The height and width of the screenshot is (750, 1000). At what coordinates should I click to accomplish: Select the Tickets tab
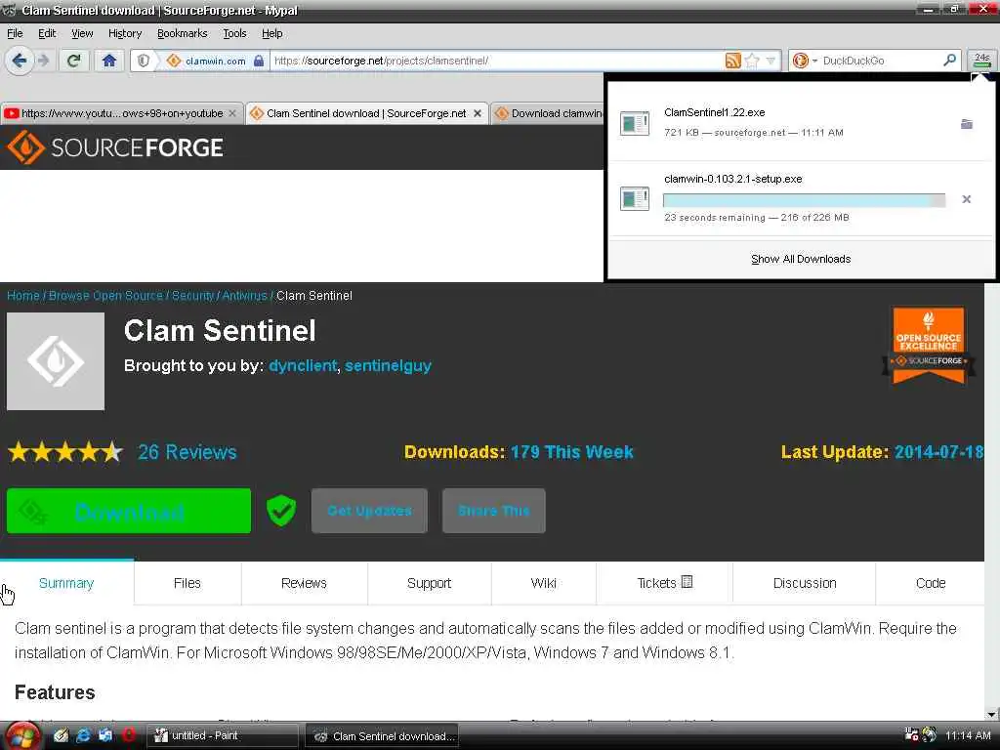pos(664,583)
